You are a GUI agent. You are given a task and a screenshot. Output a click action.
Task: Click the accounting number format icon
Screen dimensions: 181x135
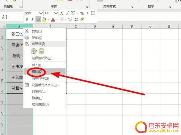(x=73, y=13)
